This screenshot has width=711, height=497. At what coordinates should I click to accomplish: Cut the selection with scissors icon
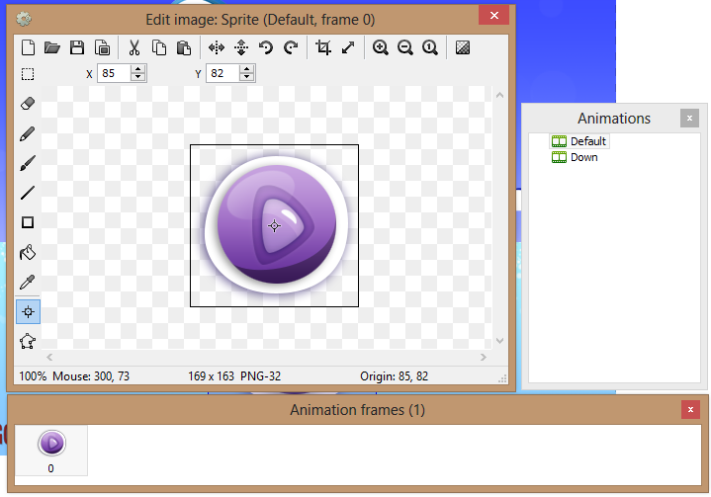(134, 47)
